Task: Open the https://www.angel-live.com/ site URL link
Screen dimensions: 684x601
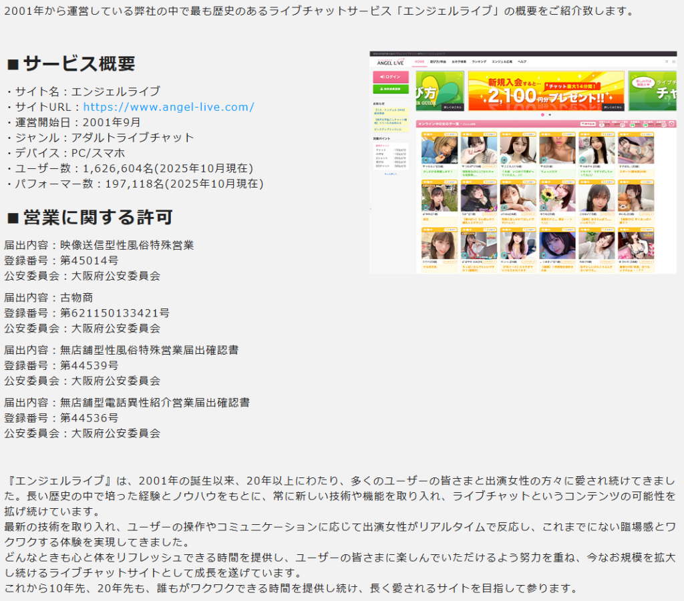Action: (168, 107)
